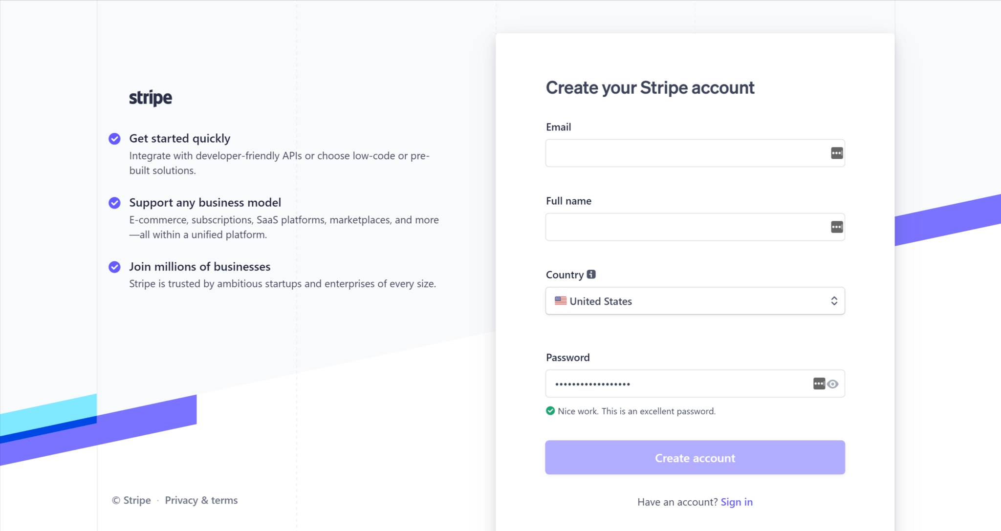This screenshot has height=531, width=1001.
Task: Click the password manager icon in Full name field
Action: [837, 227]
